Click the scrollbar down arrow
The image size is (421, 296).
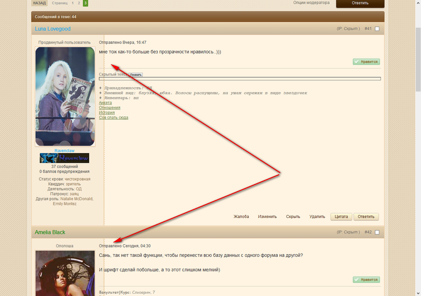pyautogui.click(x=418, y=293)
